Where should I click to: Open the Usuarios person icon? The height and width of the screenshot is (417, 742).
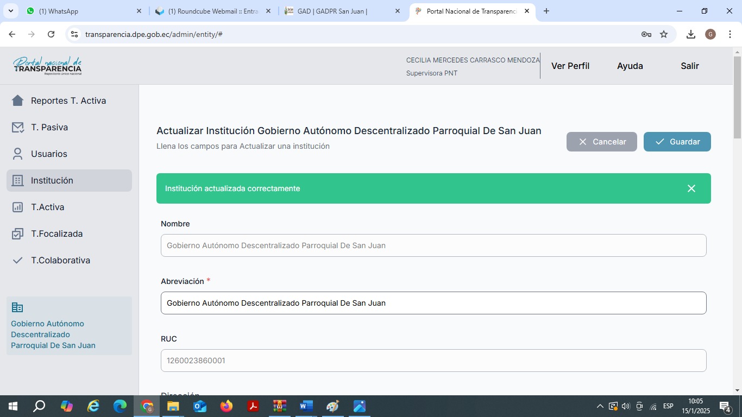tap(18, 154)
